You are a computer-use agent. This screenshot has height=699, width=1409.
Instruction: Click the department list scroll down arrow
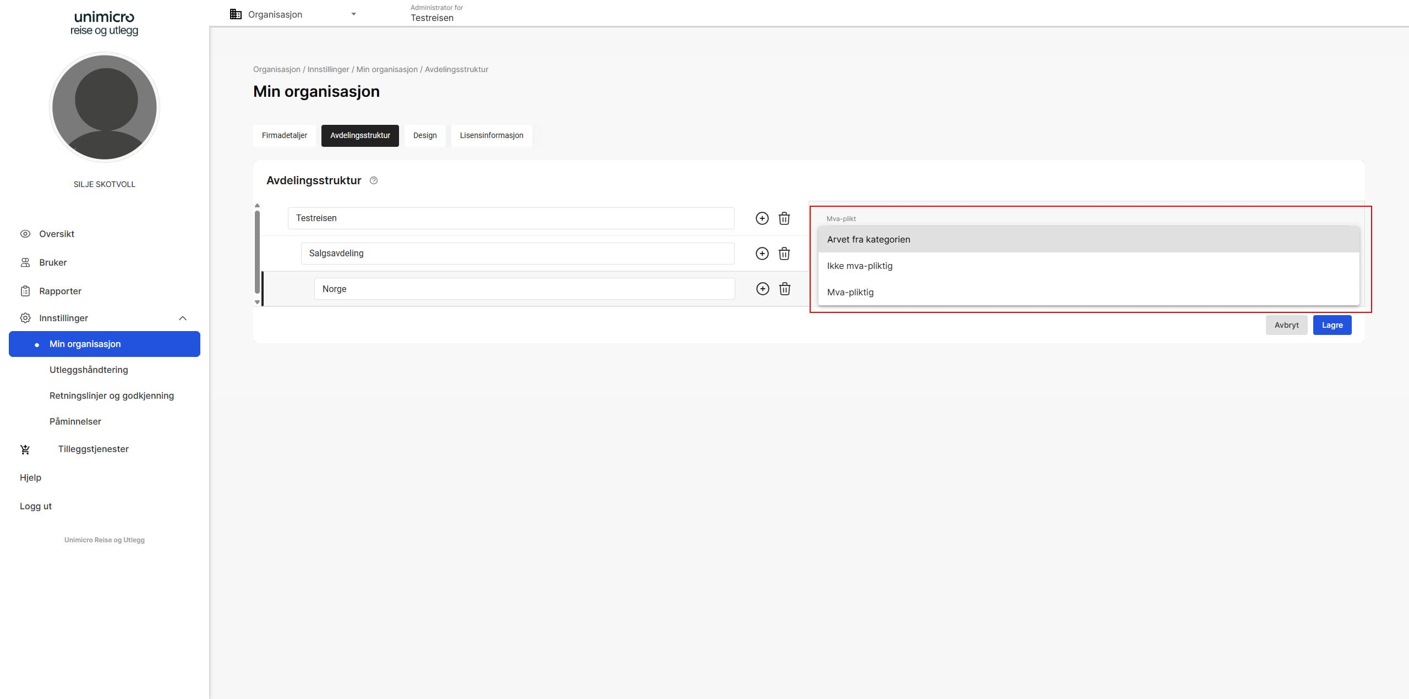click(257, 302)
